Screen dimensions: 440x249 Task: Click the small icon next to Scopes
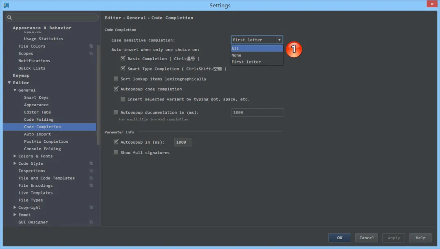coord(90,53)
